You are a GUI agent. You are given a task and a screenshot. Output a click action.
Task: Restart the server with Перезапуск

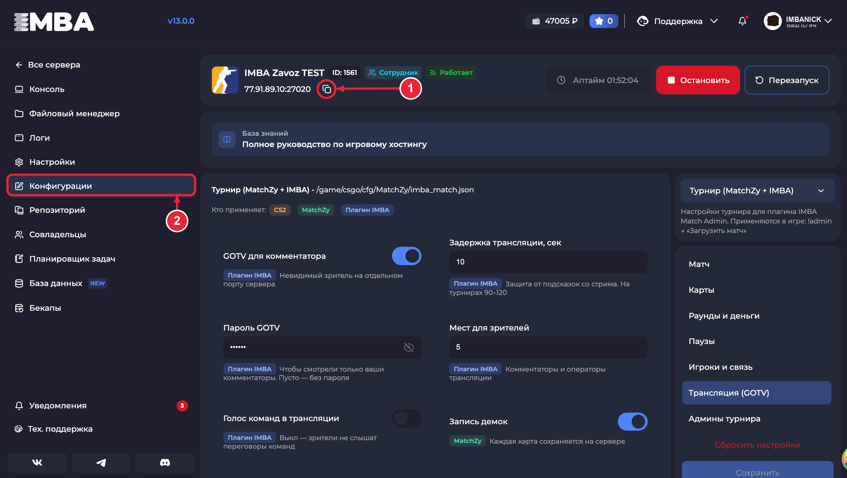(x=786, y=80)
